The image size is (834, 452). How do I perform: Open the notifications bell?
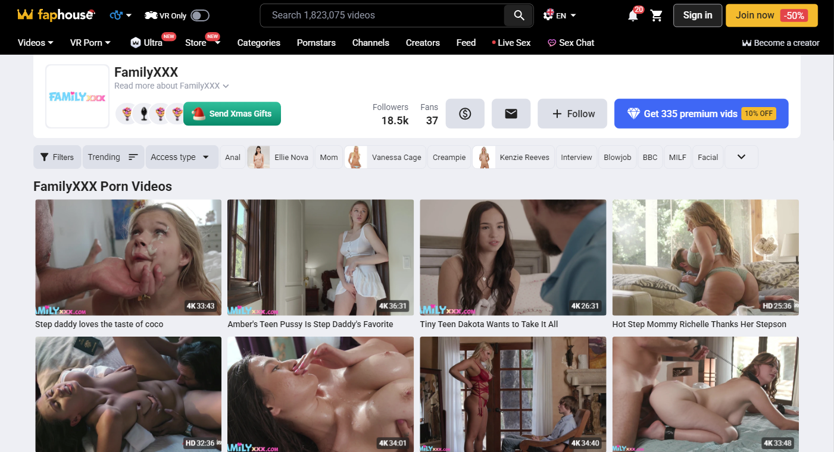[x=633, y=15]
